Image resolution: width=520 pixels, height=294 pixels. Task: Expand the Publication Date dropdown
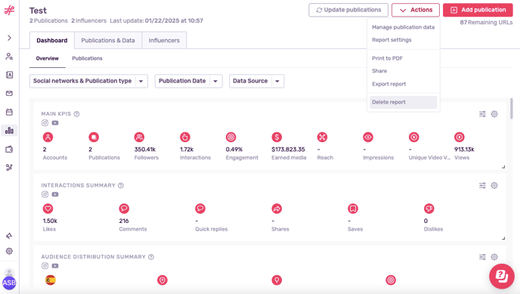(x=188, y=81)
